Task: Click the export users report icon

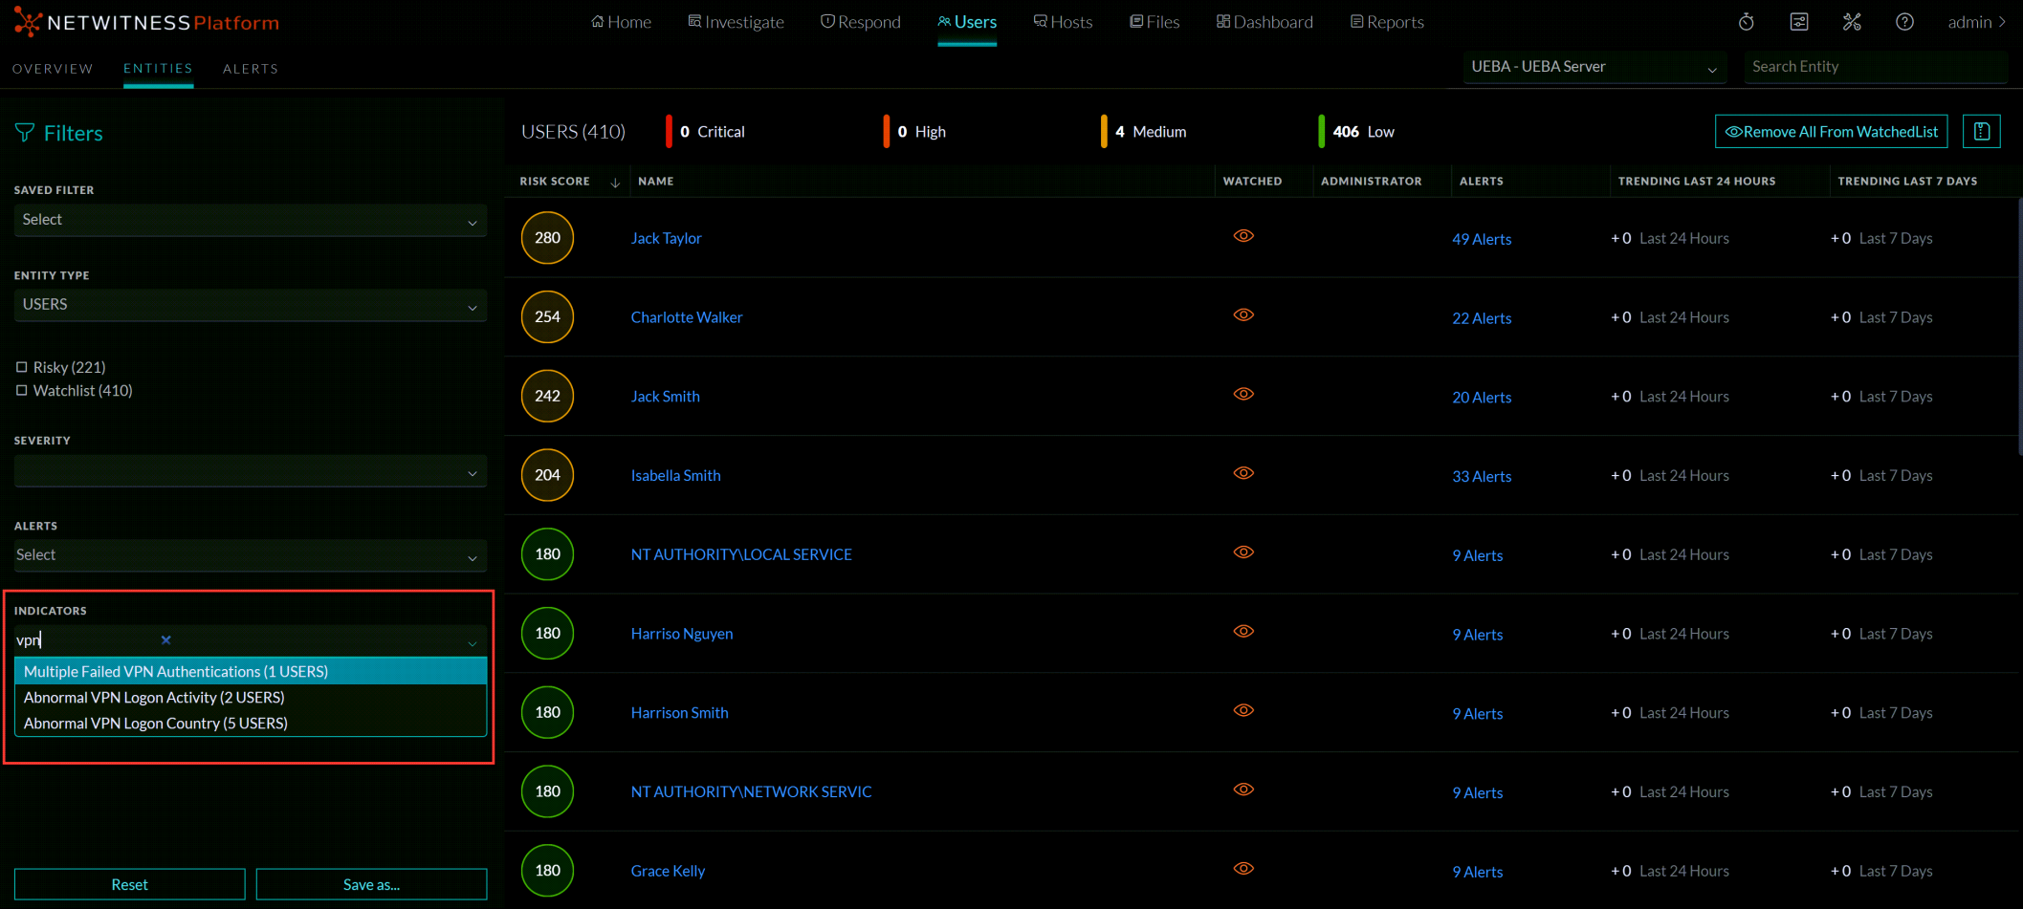Action: [1981, 131]
